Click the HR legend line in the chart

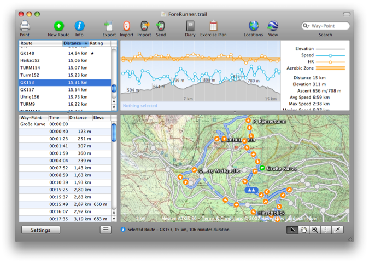point(330,62)
